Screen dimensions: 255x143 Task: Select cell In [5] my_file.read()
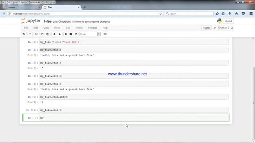pyautogui.click(x=134, y=50)
